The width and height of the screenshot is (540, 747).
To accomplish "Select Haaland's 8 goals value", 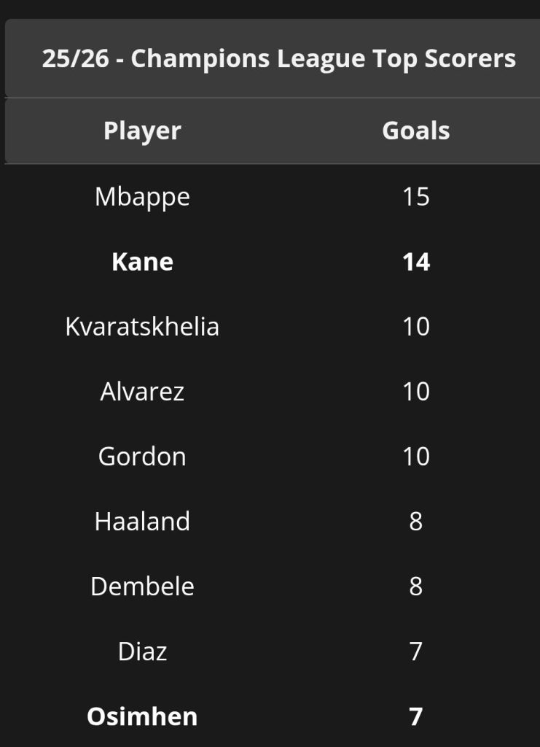I will [416, 521].
